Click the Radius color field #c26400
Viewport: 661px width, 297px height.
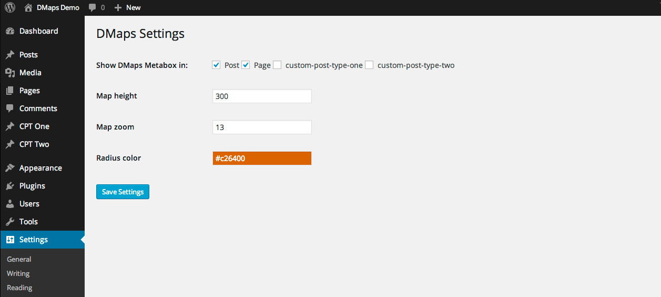pyautogui.click(x=262, y=158)
